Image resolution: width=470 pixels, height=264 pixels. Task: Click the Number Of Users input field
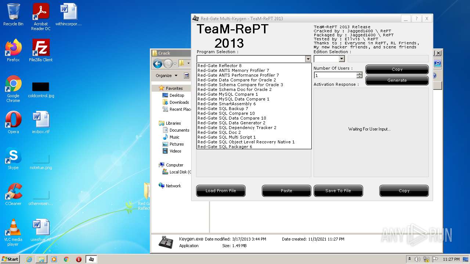coord(335,75)
